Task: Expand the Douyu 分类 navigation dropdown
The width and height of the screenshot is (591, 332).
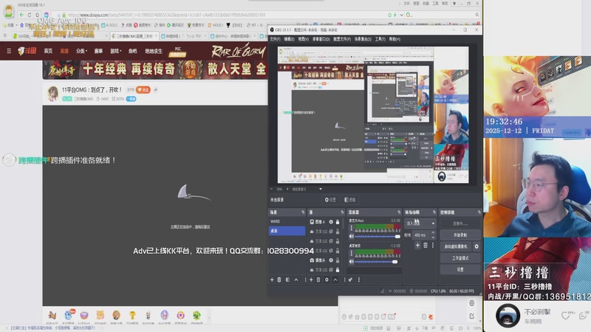Action: click(81, 51)
